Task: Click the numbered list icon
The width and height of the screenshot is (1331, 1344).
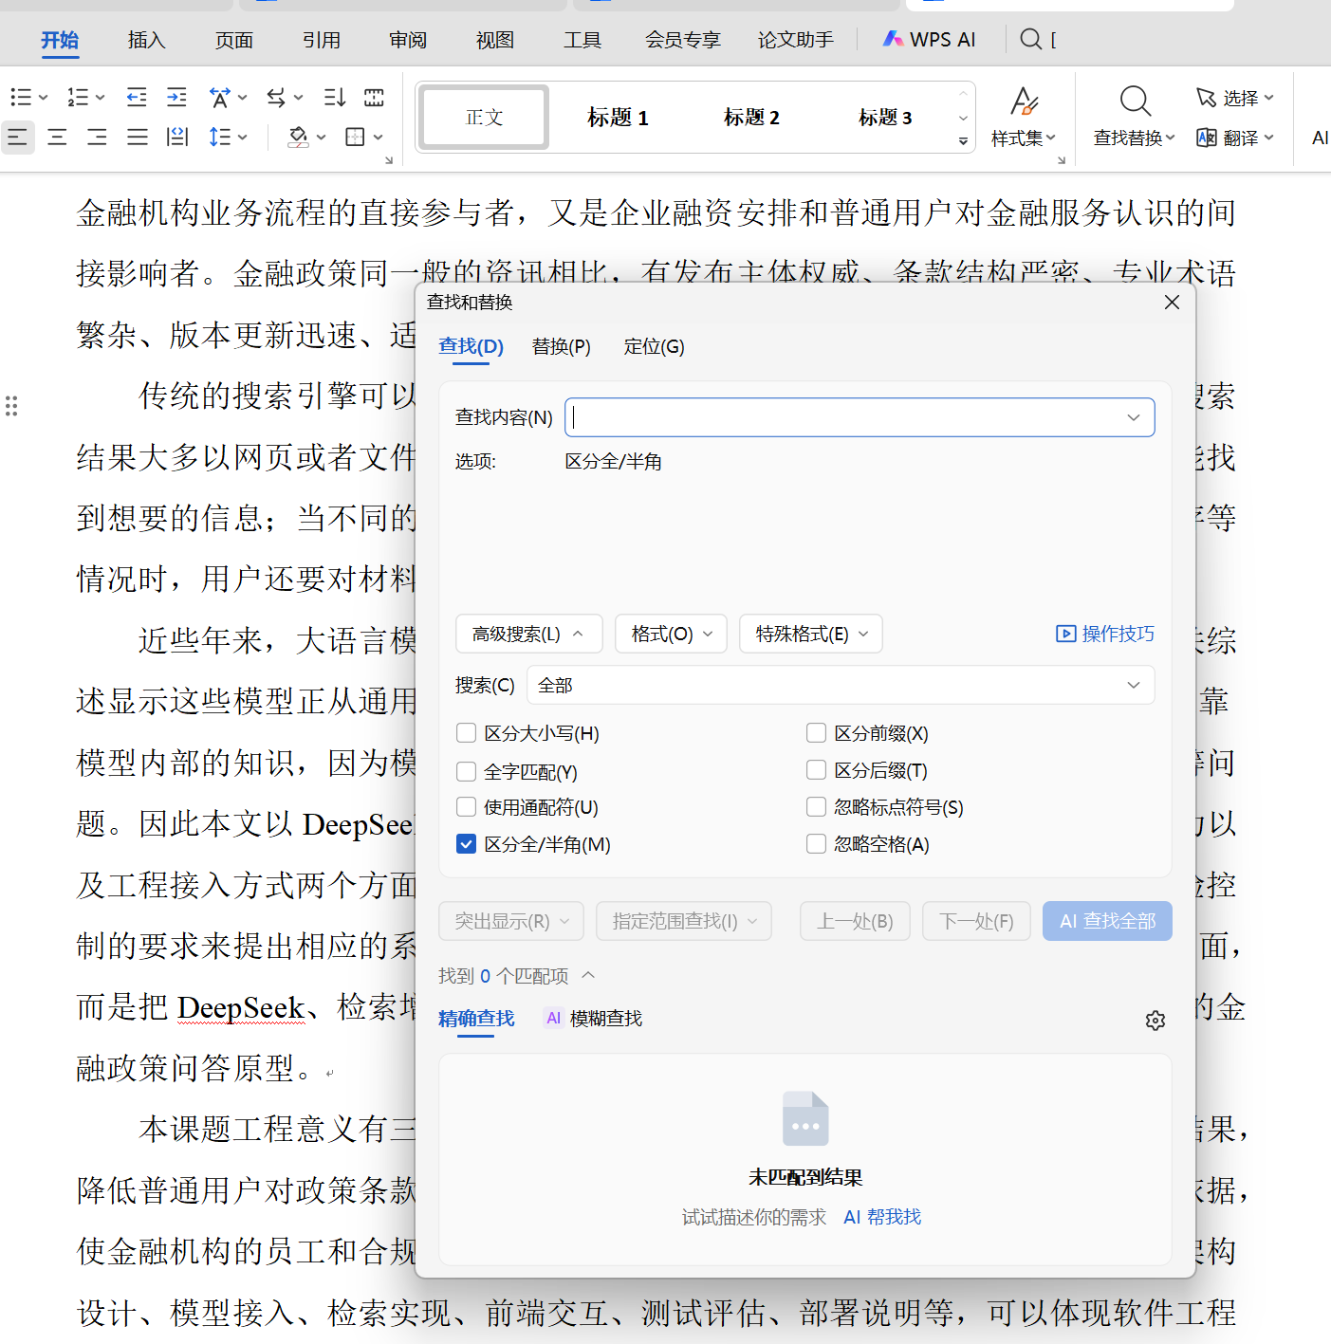Action: pyautogui.click(x=78, y=97)
